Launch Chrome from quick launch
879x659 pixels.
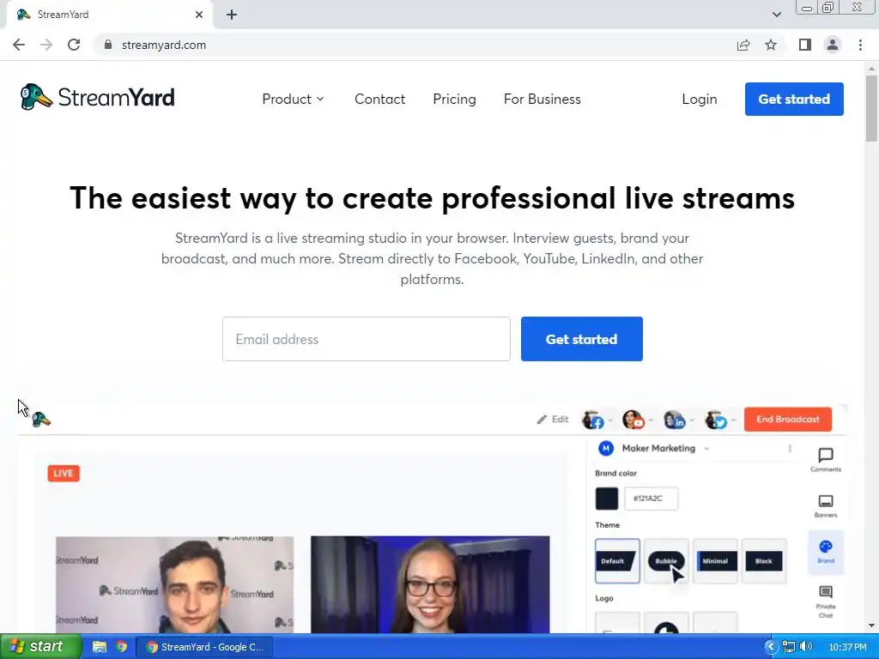point(121,647)
